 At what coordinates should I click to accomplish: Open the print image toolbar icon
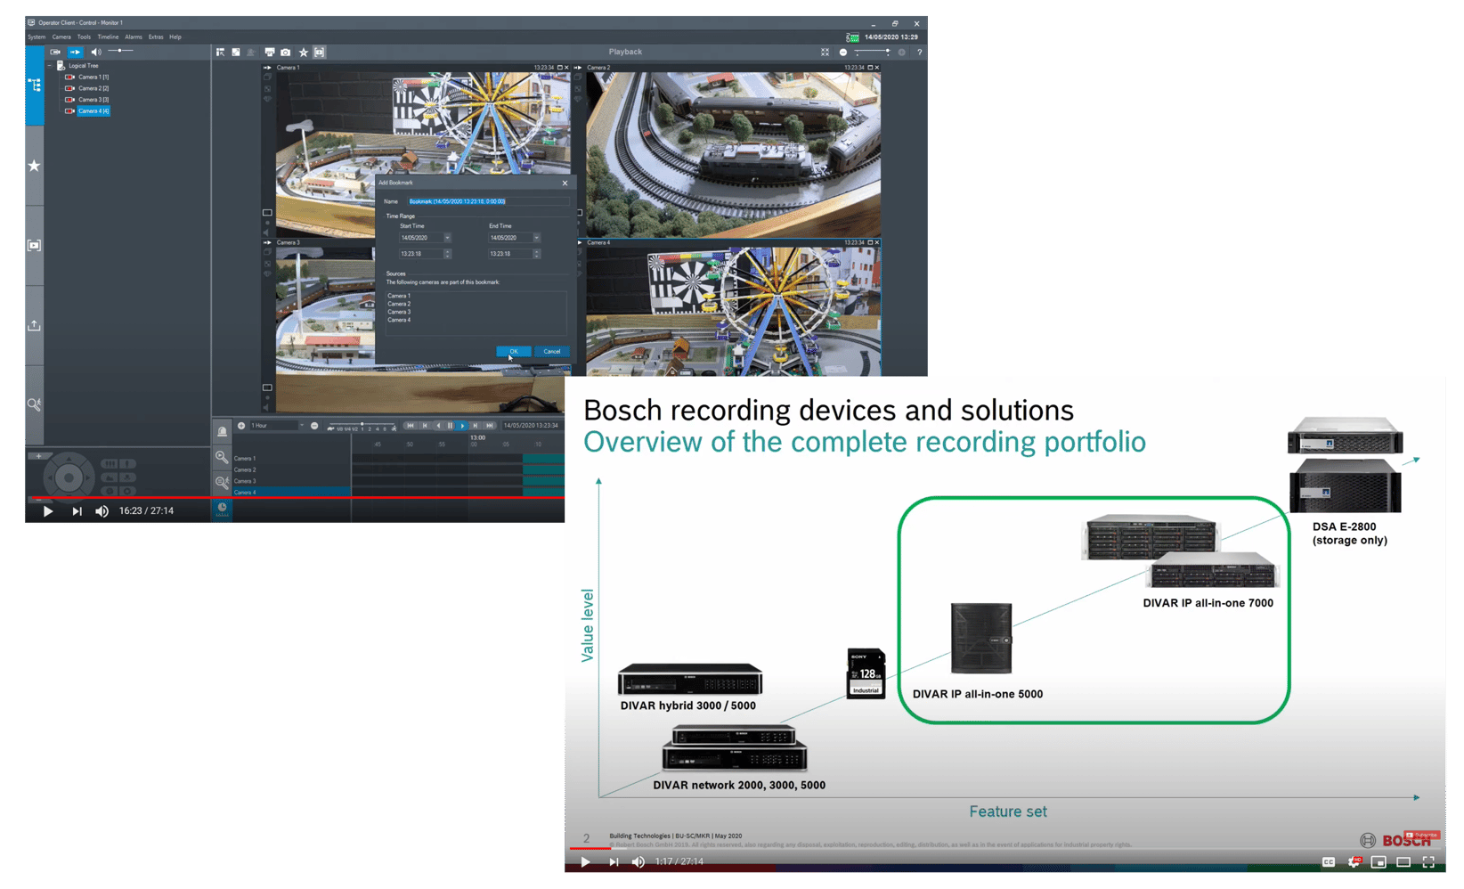click(x=269, y=52)
